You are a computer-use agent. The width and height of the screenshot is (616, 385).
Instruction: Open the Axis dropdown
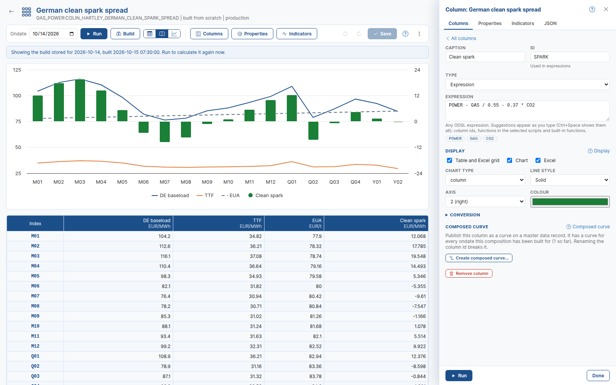(485, 202)
